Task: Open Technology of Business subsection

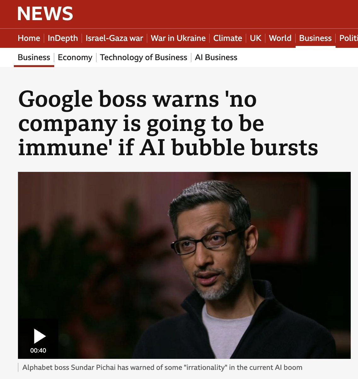Action: pos(143,57)
